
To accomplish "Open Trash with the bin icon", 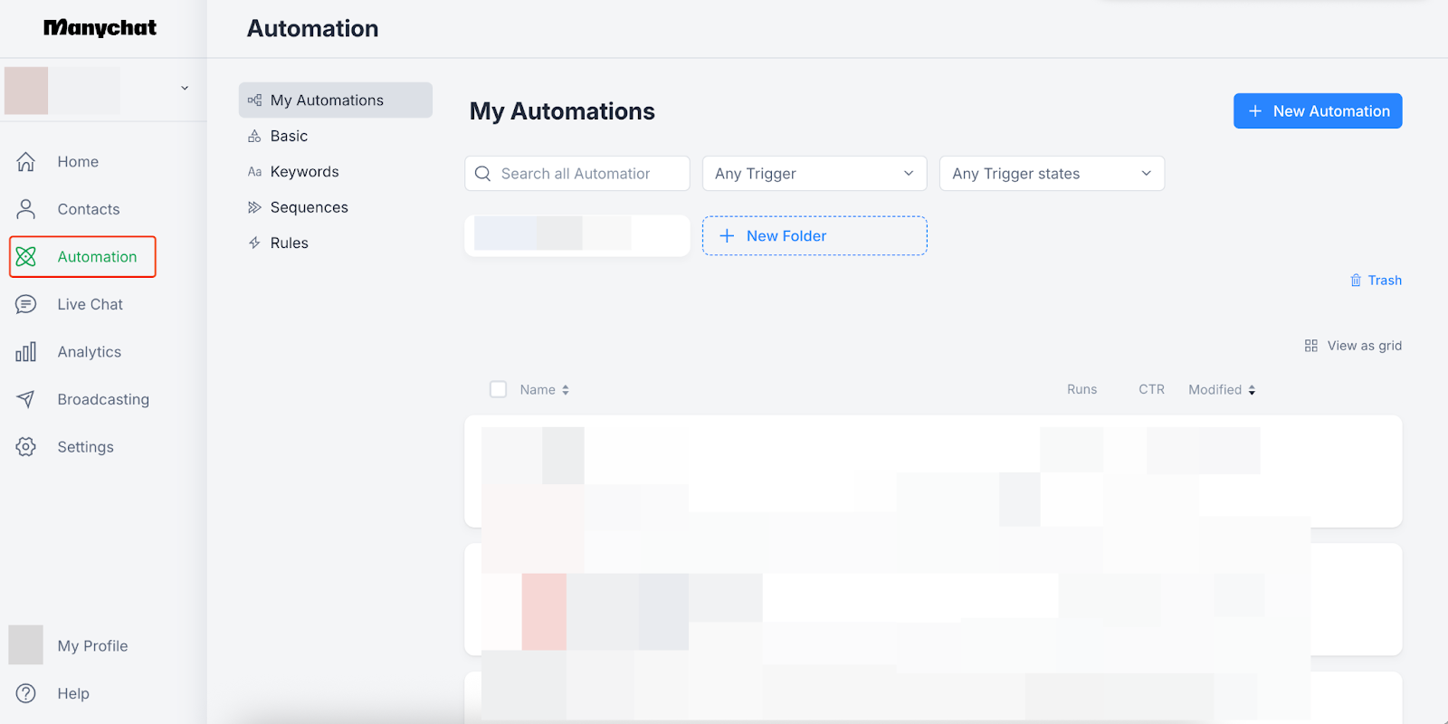I will point(1355,281).
